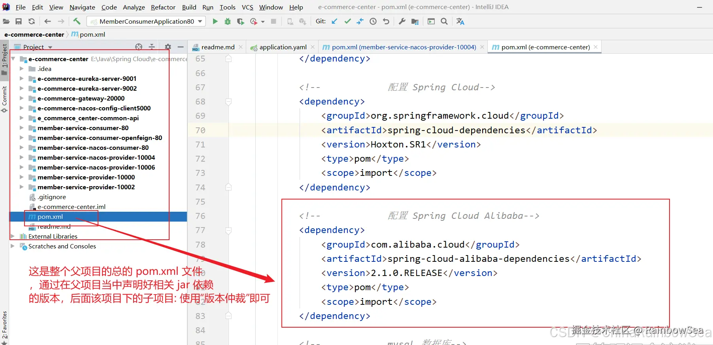Viewport: 713px width, 345px height.
Task: Close the readme.md tab
Action: tap(241, 47)
